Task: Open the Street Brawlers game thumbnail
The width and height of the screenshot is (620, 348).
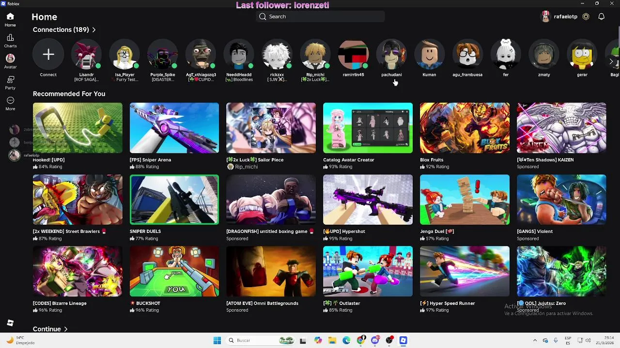Action: [x=77, y=200]
